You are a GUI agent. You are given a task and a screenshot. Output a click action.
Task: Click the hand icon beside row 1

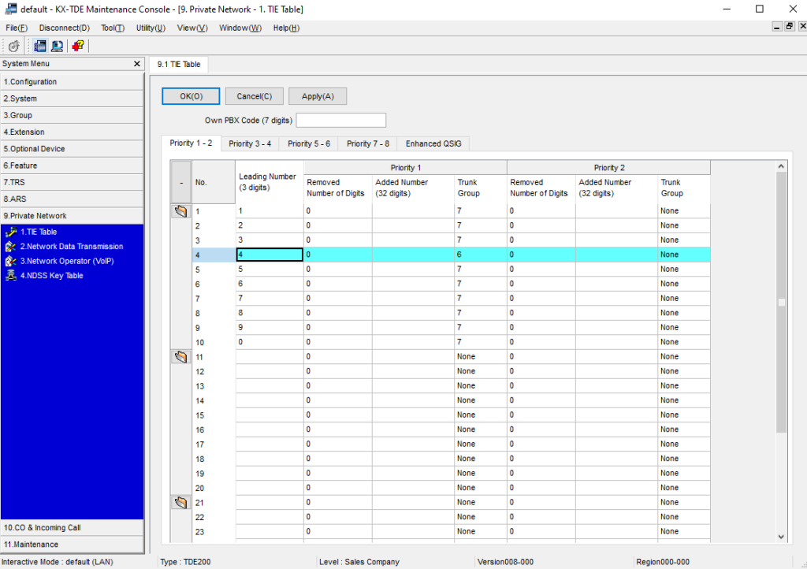180,211
